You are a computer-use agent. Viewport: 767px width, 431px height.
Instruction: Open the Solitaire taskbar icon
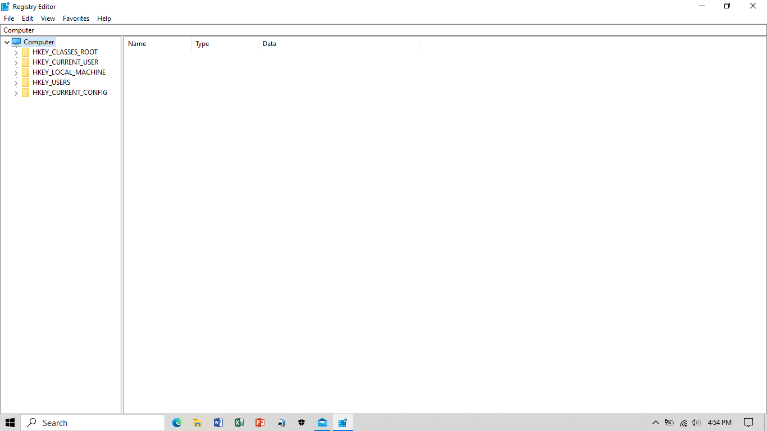pyautogui.click(x=281, y=423)
